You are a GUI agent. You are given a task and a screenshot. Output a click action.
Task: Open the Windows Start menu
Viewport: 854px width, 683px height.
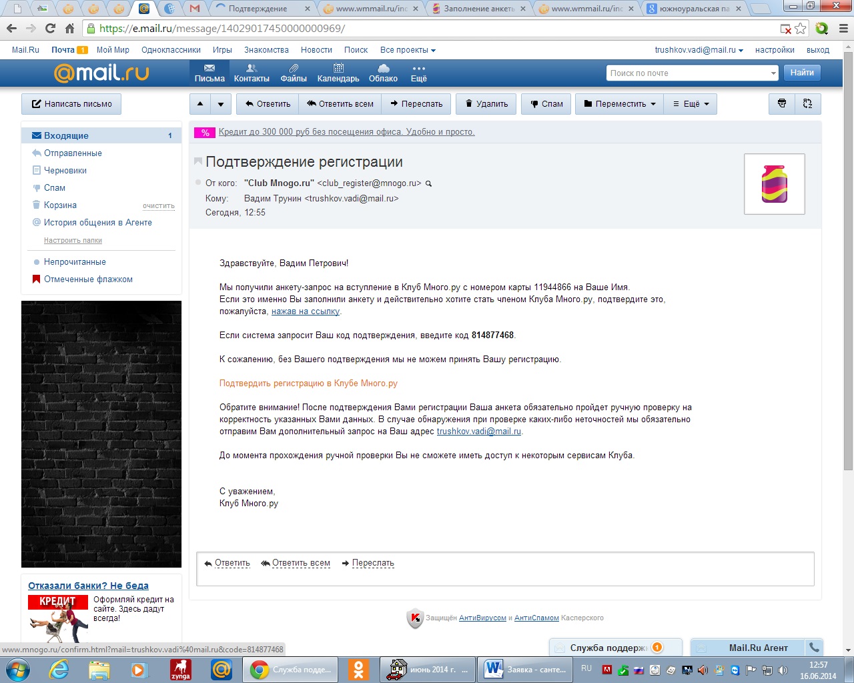(17, 668)
